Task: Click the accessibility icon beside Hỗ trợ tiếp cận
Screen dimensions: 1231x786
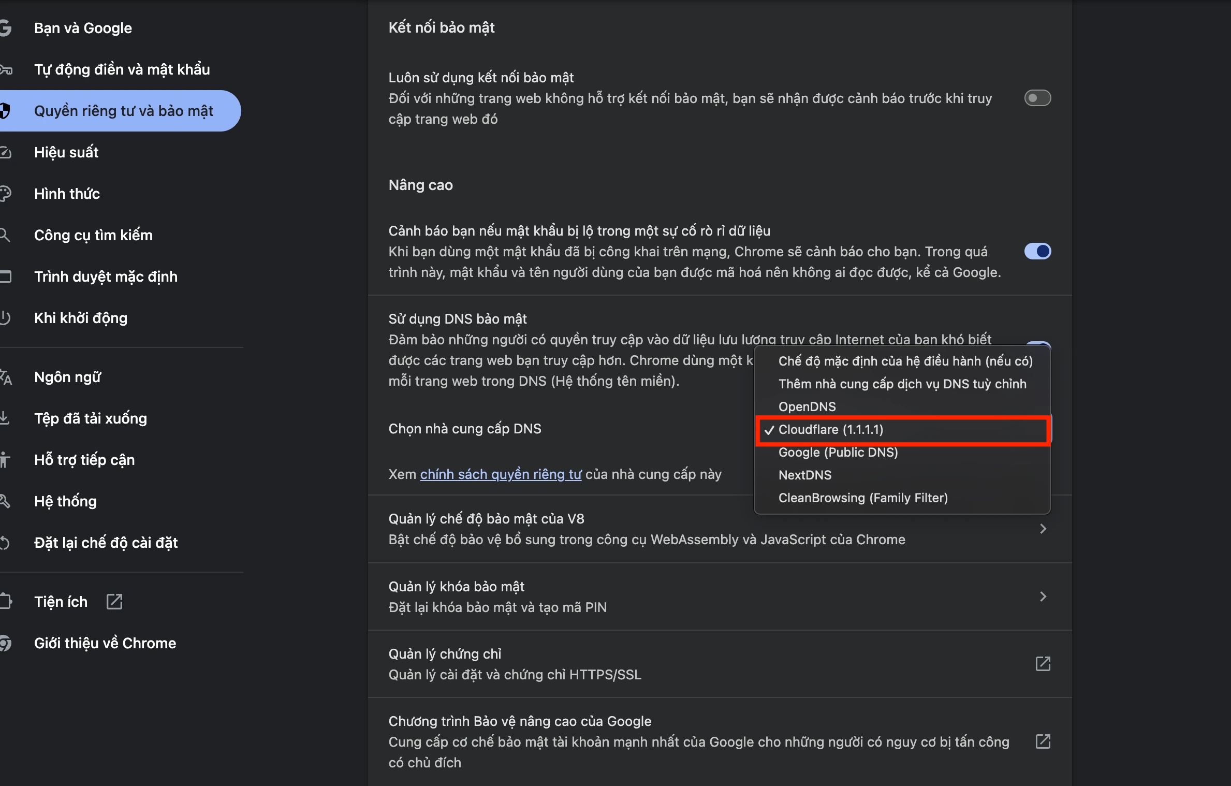Action: pos(5,460)
